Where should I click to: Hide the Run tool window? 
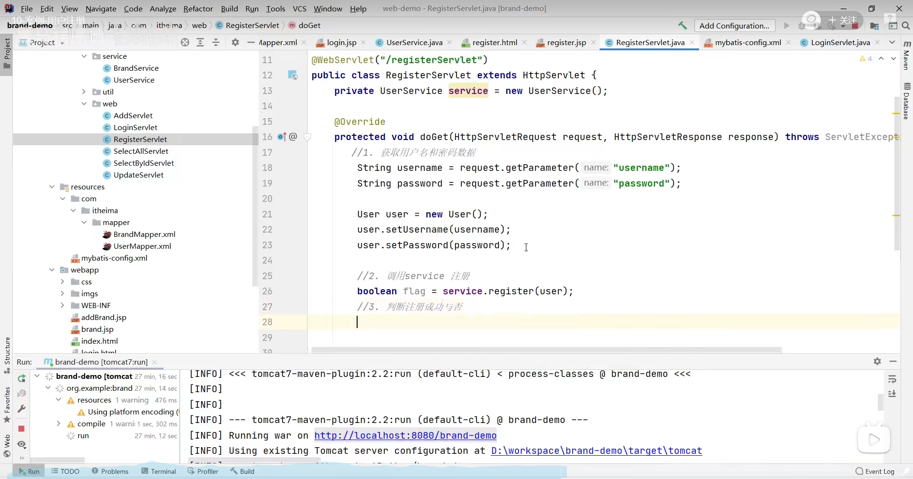tap(893, 361)
